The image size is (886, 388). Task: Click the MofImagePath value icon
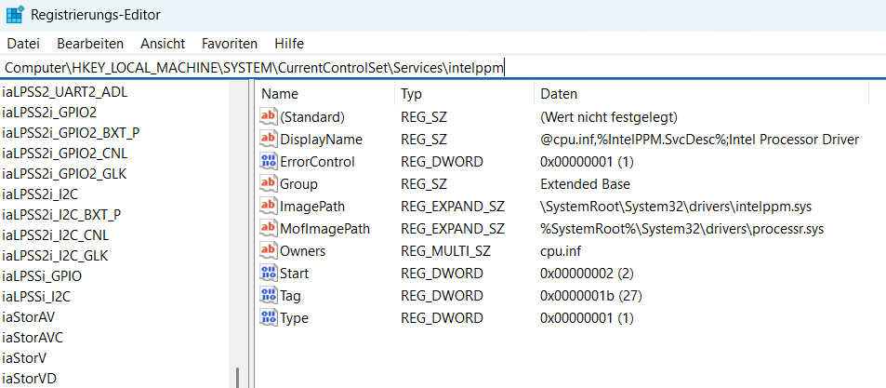(269, 229)
